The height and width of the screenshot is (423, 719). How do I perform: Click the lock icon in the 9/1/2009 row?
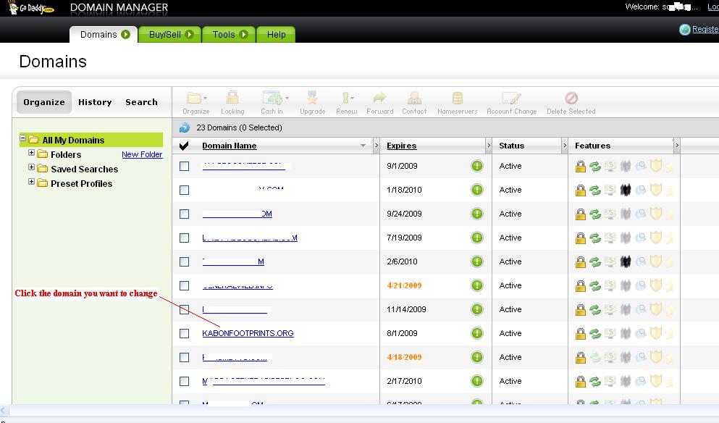581,166
